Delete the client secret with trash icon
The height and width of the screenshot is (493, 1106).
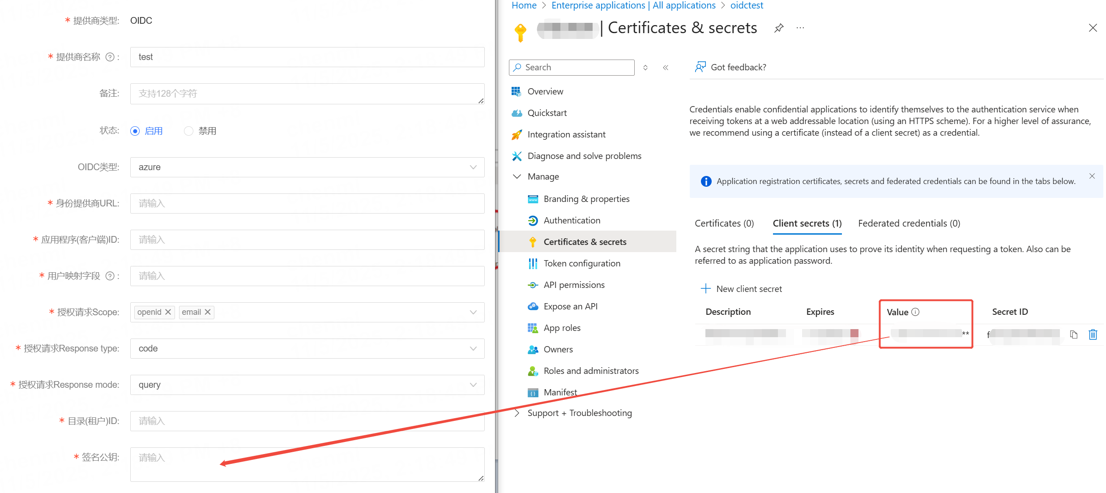coord(1093,334)
